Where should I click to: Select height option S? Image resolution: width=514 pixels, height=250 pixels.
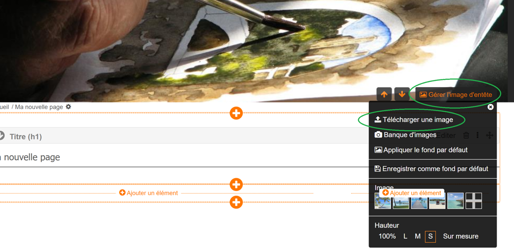coord(430,236)
